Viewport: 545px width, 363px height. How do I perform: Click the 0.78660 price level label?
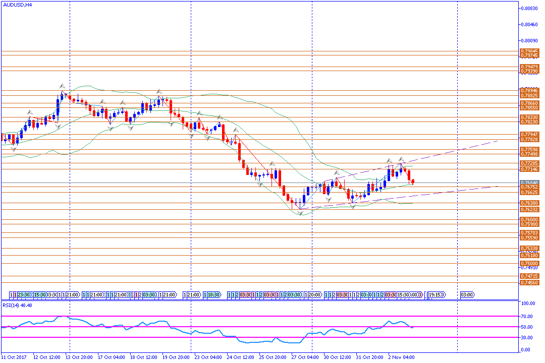529,103
